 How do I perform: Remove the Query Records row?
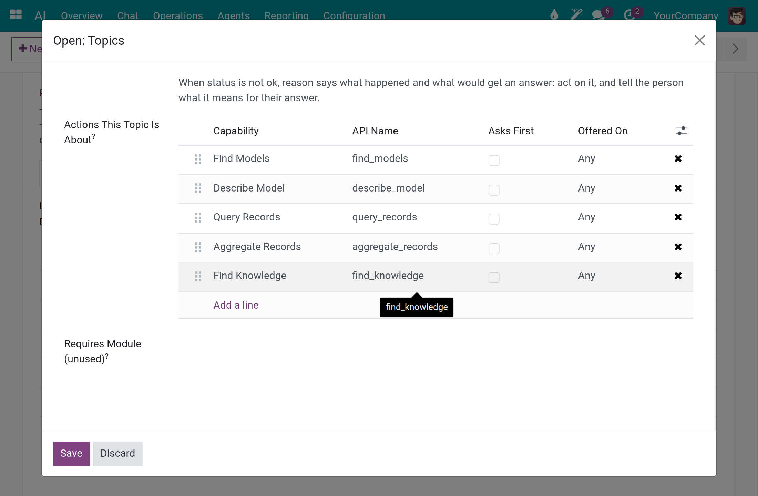(x=678, y=217)
